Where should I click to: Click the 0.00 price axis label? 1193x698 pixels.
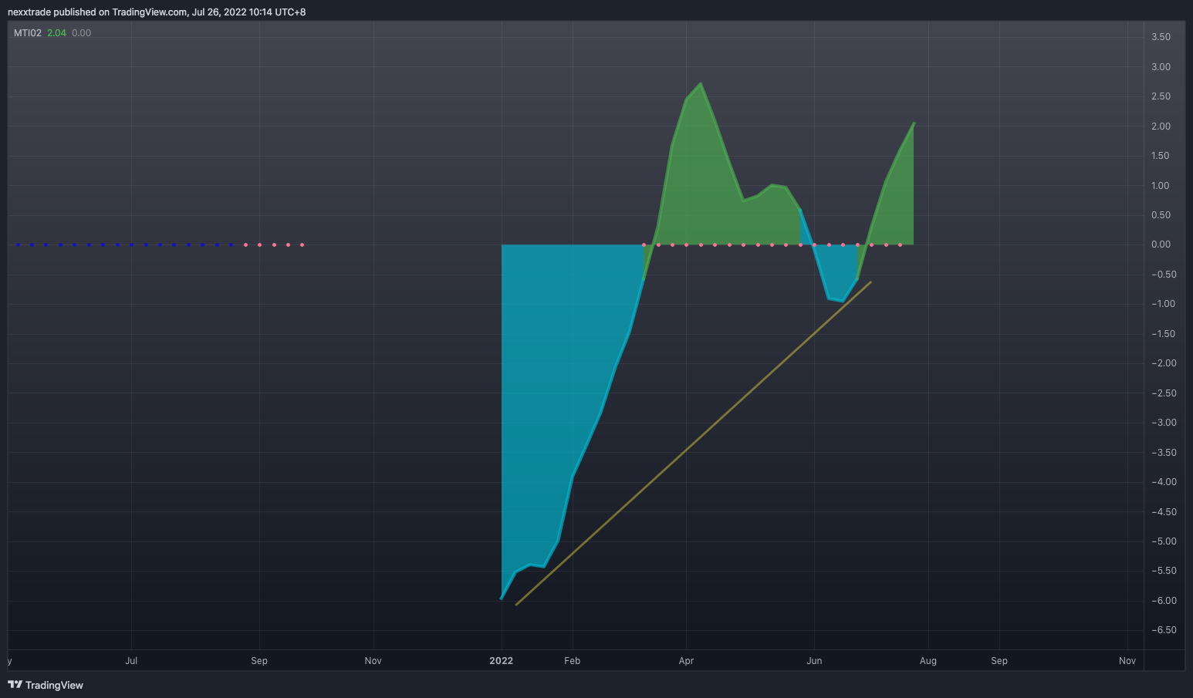point(1161,244)
